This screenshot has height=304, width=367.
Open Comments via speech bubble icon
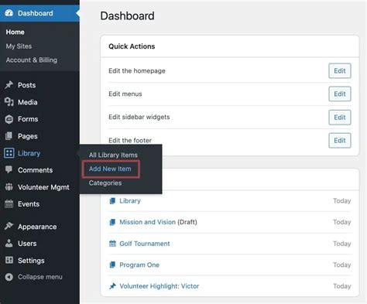(9, 169)
